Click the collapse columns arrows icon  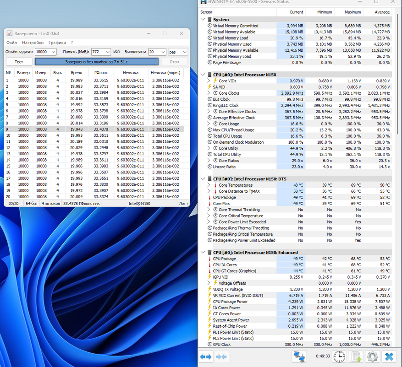pos(222,356)
